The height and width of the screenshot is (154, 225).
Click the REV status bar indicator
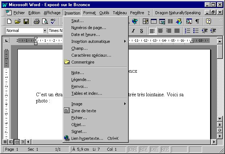[x=144, y=150]
